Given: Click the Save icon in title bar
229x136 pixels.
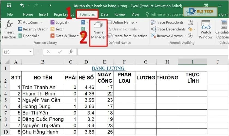Looking at the screenshot, I should (x=9, y=5).
